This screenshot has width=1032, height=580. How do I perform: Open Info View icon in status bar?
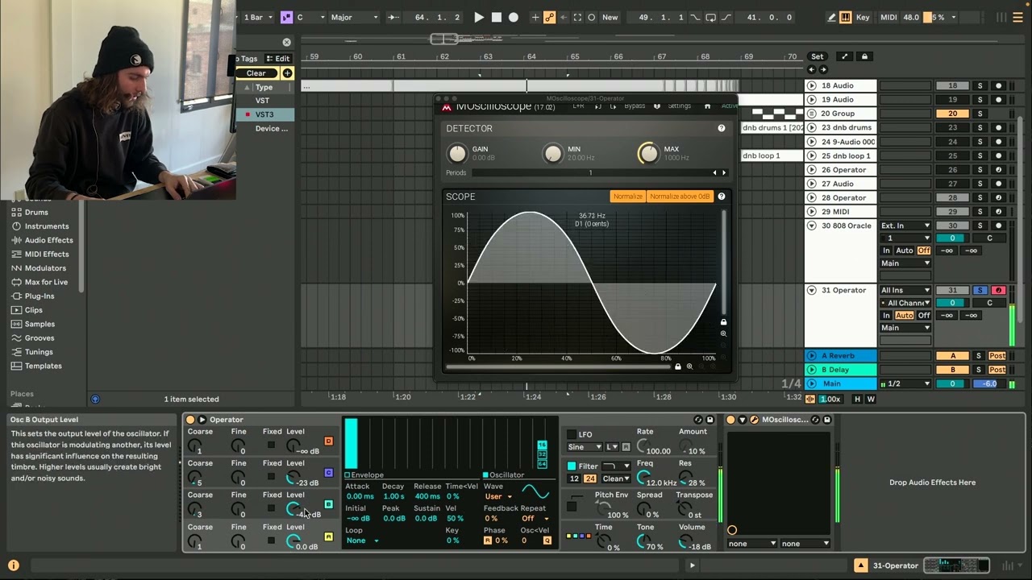(14, 565)
